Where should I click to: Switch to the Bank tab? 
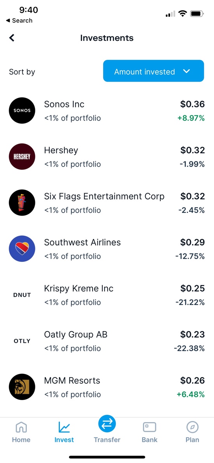coord(150,432)
